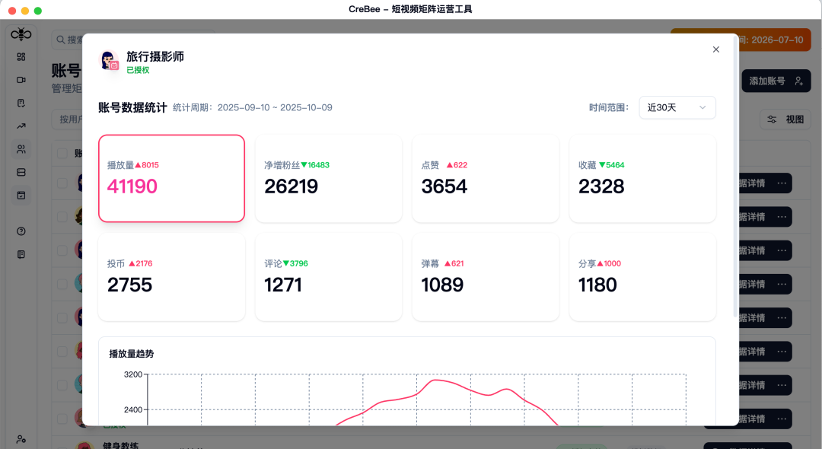Click the 播放量趋势 chart title
Image resolution: width=822 pixels, height=449 pixels.
132,354
